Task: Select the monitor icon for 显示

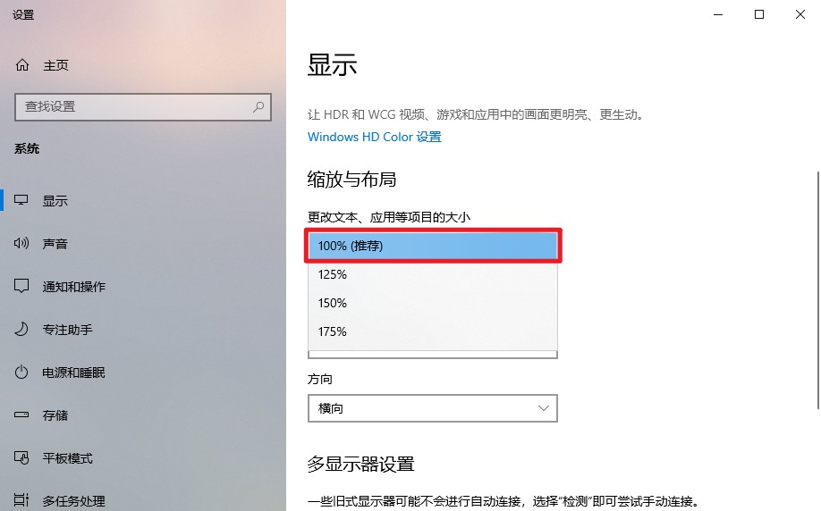Action: (x=21, y=200)
